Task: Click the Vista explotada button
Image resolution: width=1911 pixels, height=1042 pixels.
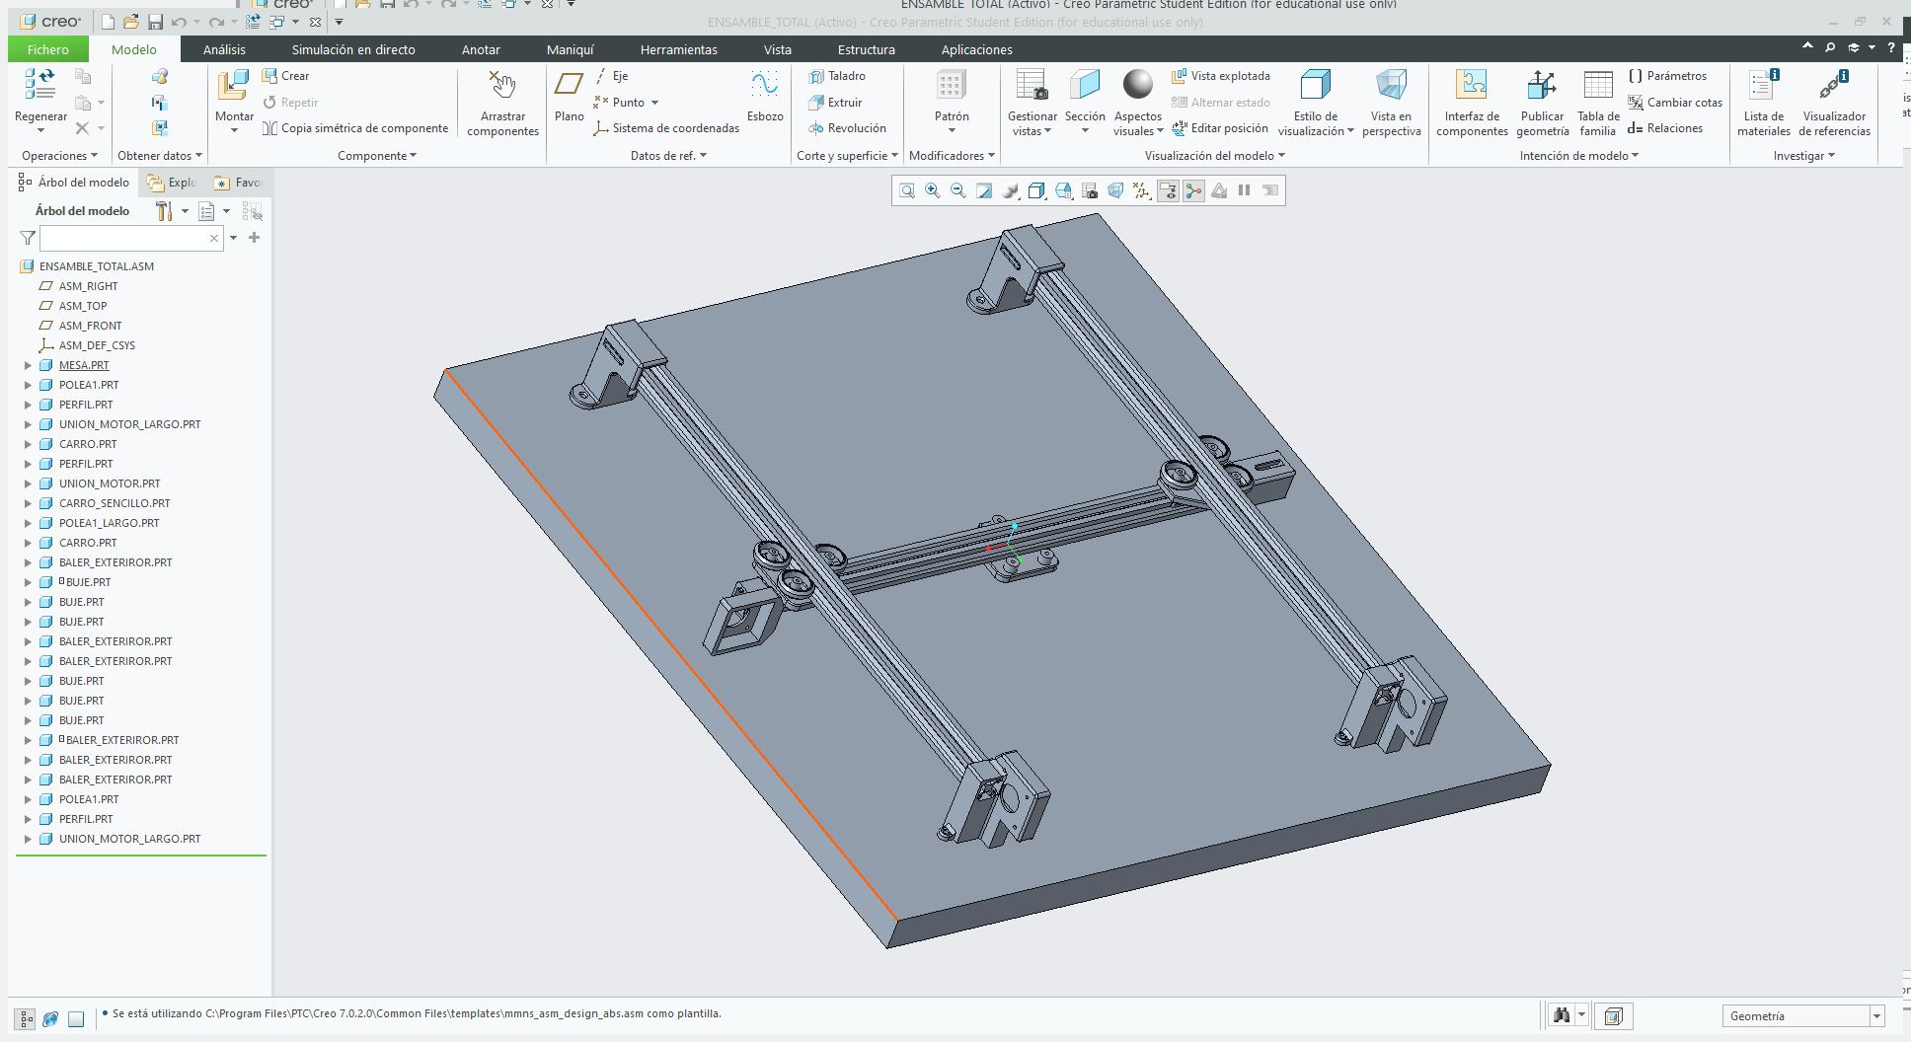Action: click(1221, 76)
